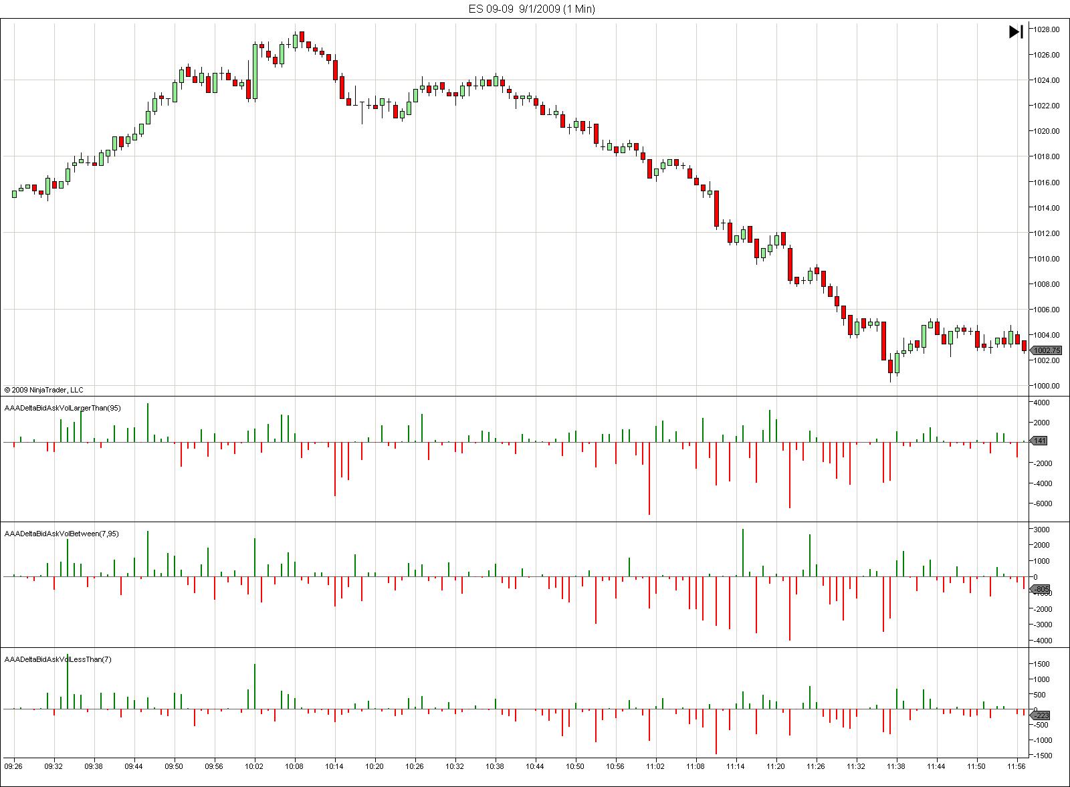This screenshot has width=1070, height=787.
Task: Click the 09:50 time axis label
Action: coord(174,766)
